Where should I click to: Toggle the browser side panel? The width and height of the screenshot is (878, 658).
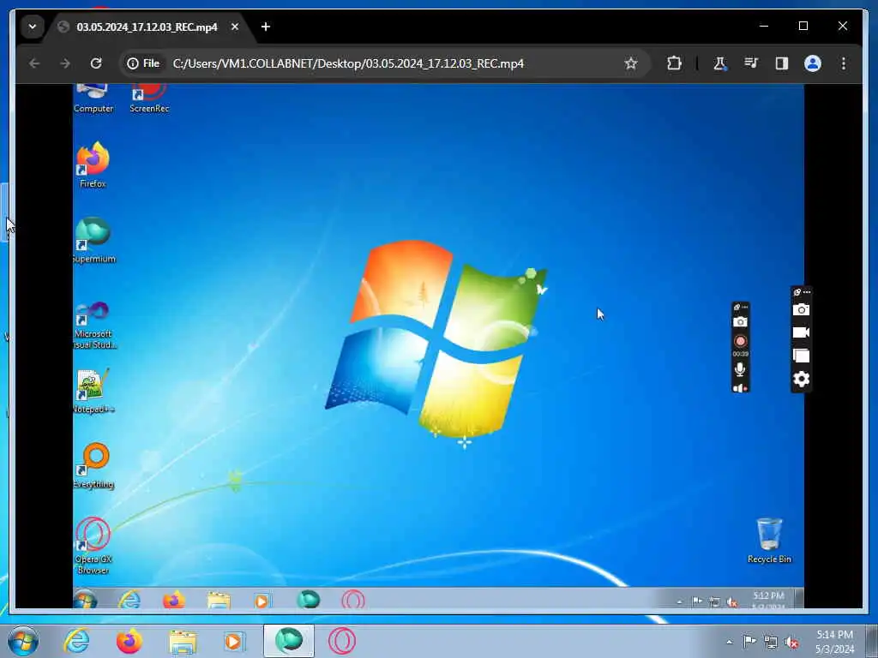[782, 63]
